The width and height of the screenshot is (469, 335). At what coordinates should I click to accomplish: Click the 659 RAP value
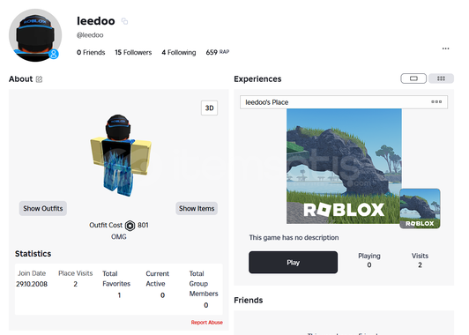[218, 52]
